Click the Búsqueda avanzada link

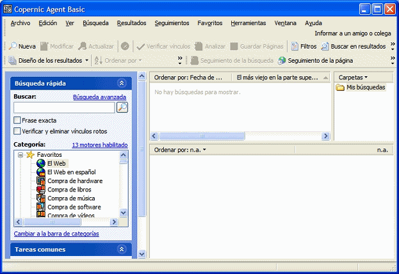point(99,97)
